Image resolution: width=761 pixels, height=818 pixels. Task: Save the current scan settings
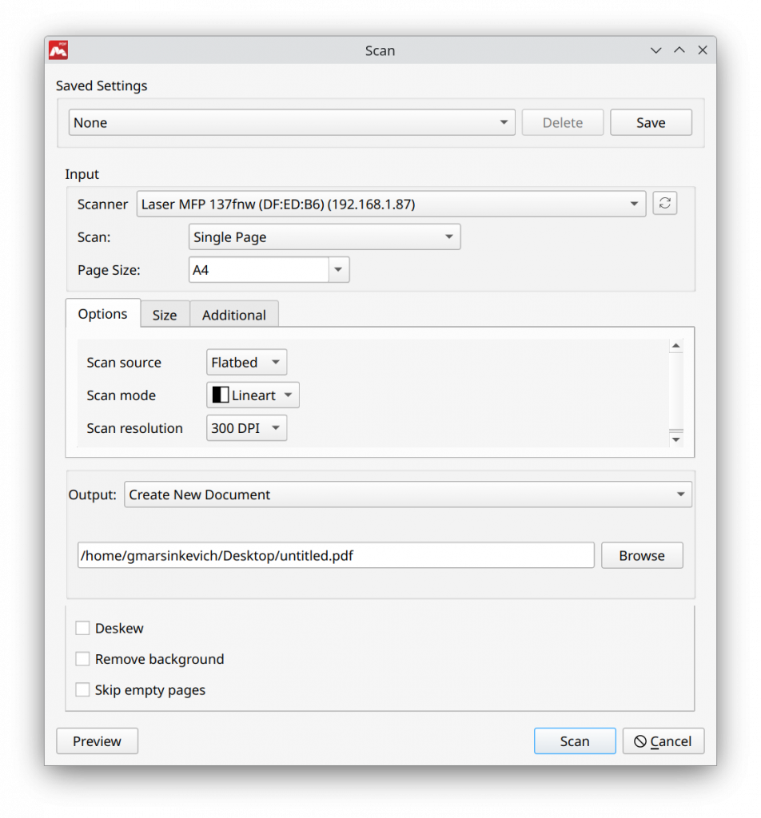coord(651,122)
